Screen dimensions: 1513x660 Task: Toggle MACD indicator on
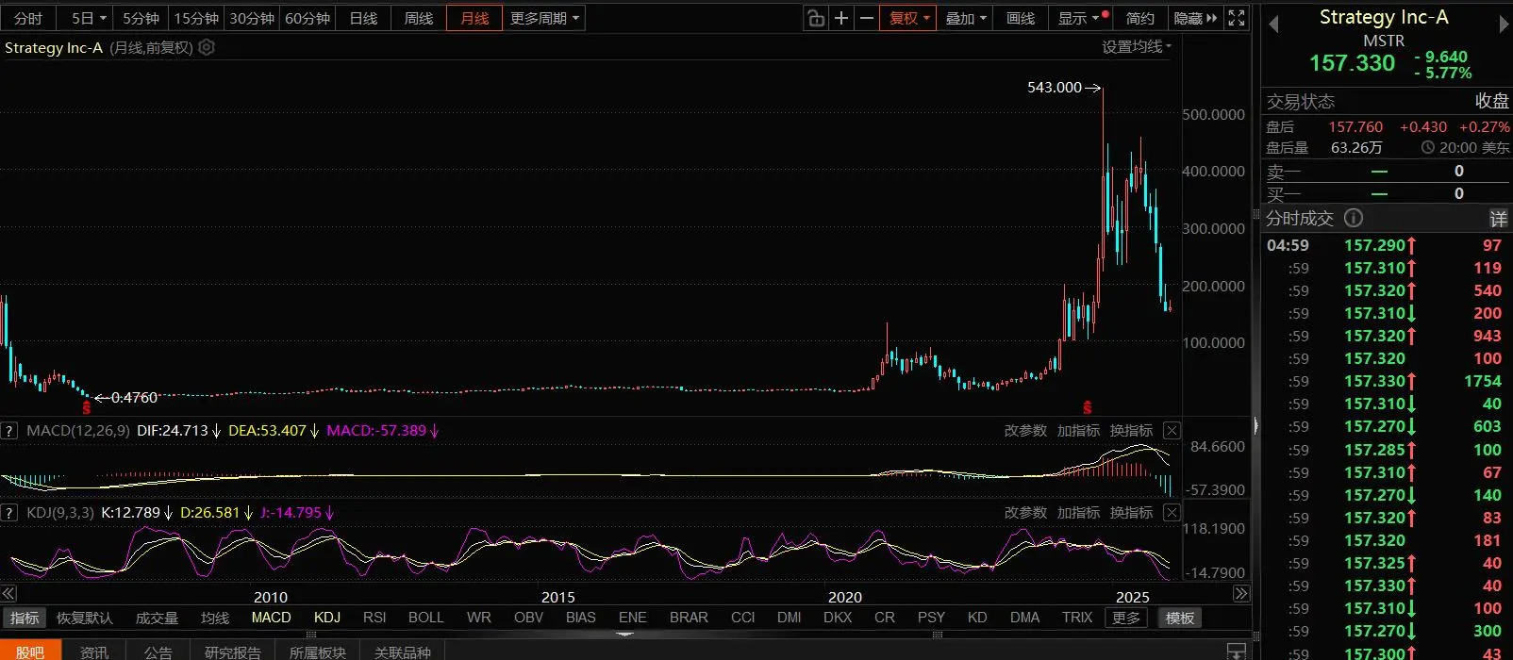pos(271,618)
